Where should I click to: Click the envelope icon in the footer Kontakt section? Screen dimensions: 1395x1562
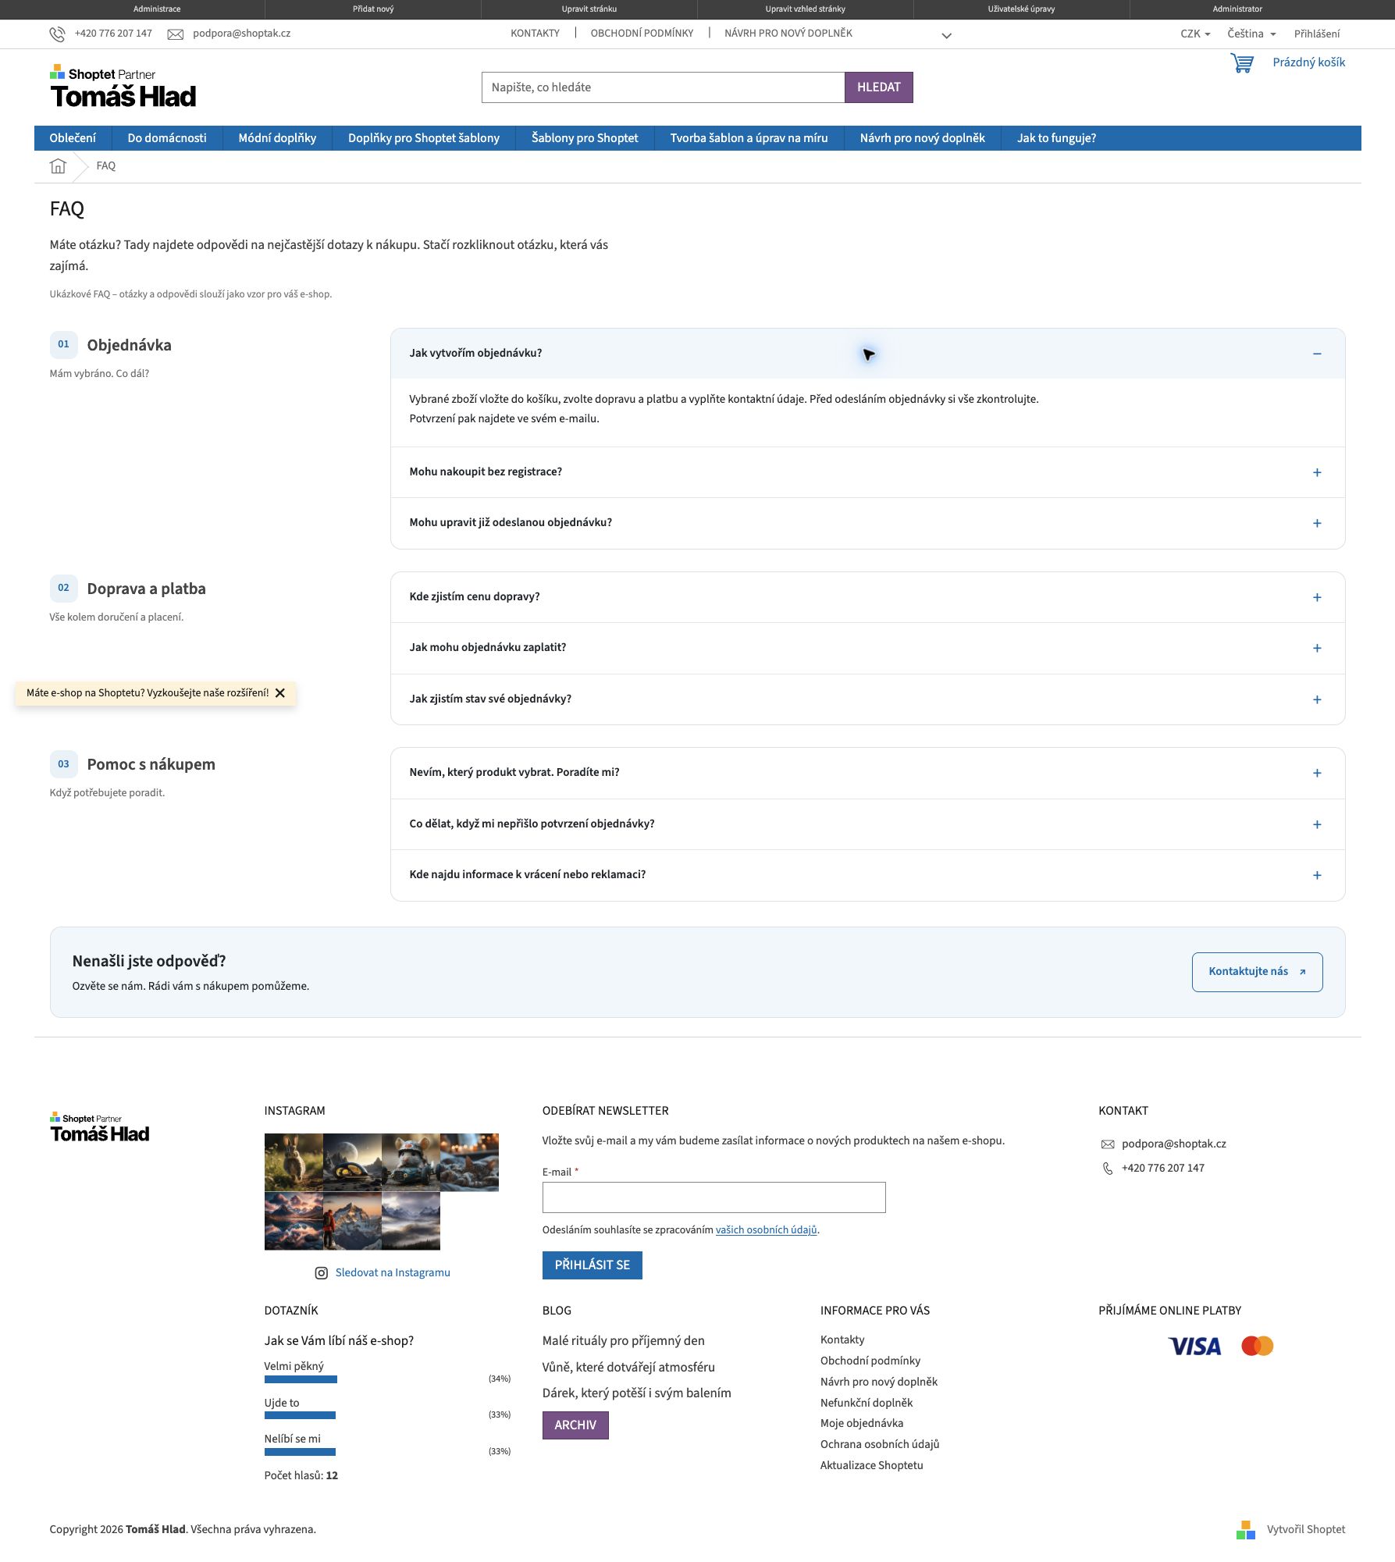(x=1107, y=1144)
